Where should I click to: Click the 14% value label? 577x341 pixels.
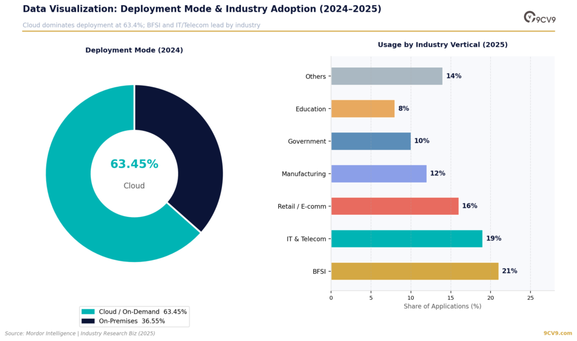[454, 76]
